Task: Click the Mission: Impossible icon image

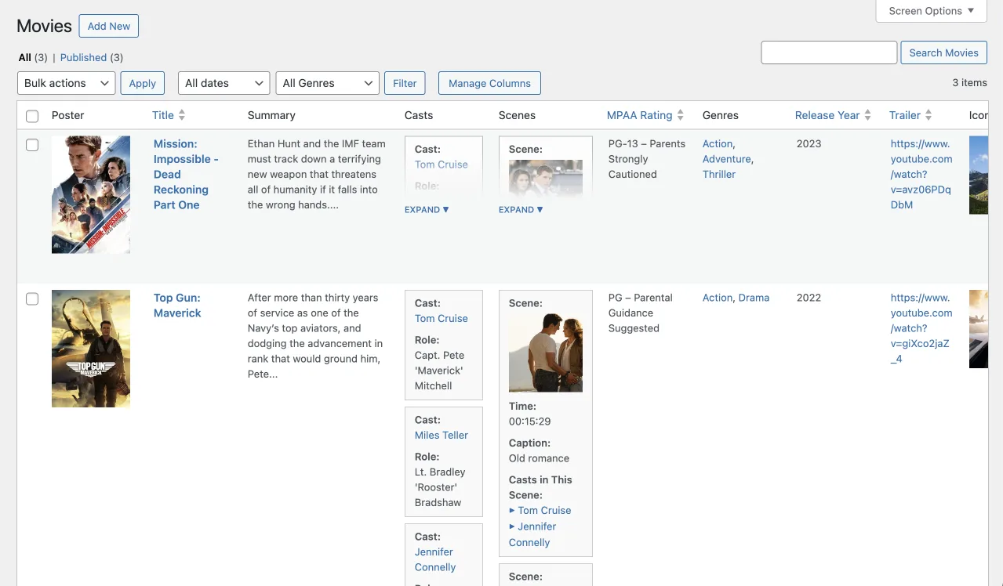Action: tap(979, 175)
